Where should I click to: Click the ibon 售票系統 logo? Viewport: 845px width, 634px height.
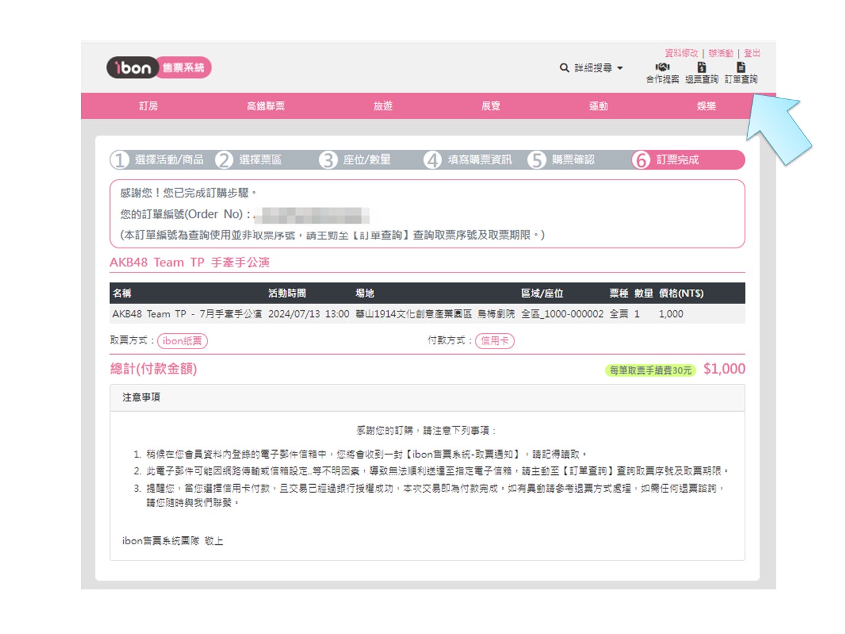(158, 67)
